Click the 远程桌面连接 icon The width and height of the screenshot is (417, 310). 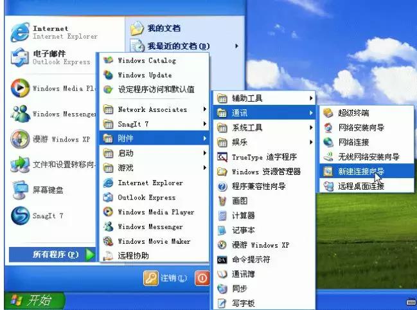coord(328,187)
